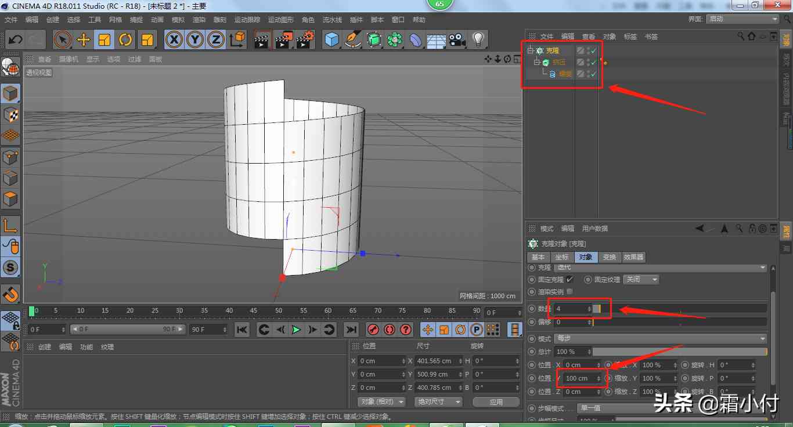
Task: Switch to the 变换 tab
Action: coord(609,257)
